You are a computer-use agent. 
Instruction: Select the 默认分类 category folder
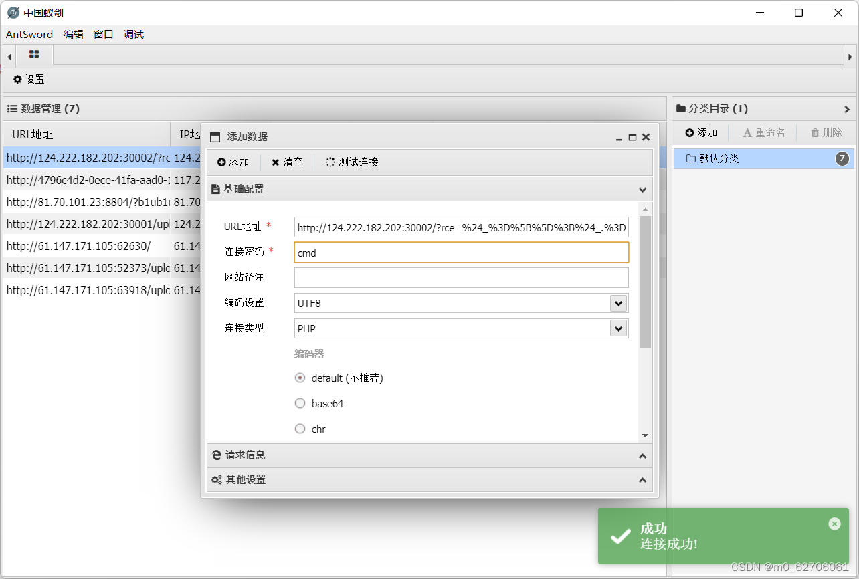click(764, 158)
